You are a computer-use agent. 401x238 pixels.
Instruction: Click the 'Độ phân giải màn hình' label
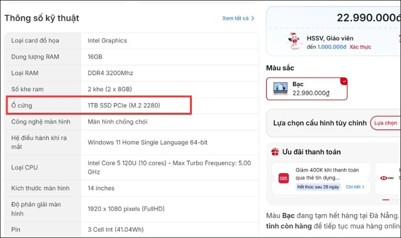point(36,209)
